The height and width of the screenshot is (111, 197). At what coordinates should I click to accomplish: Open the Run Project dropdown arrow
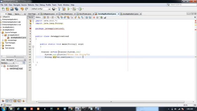coord(71,9)
